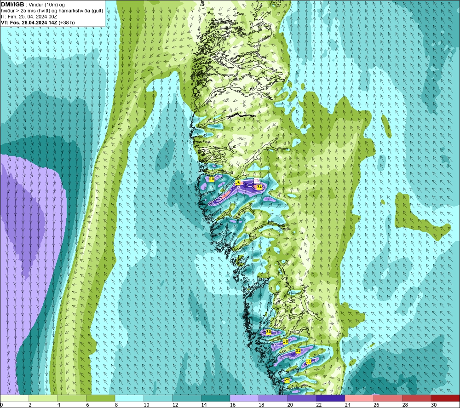The width and height of the screenshot is (460, 408).
Task: Click the colour scale tick label "14"
Action: (x=204, y=405)
